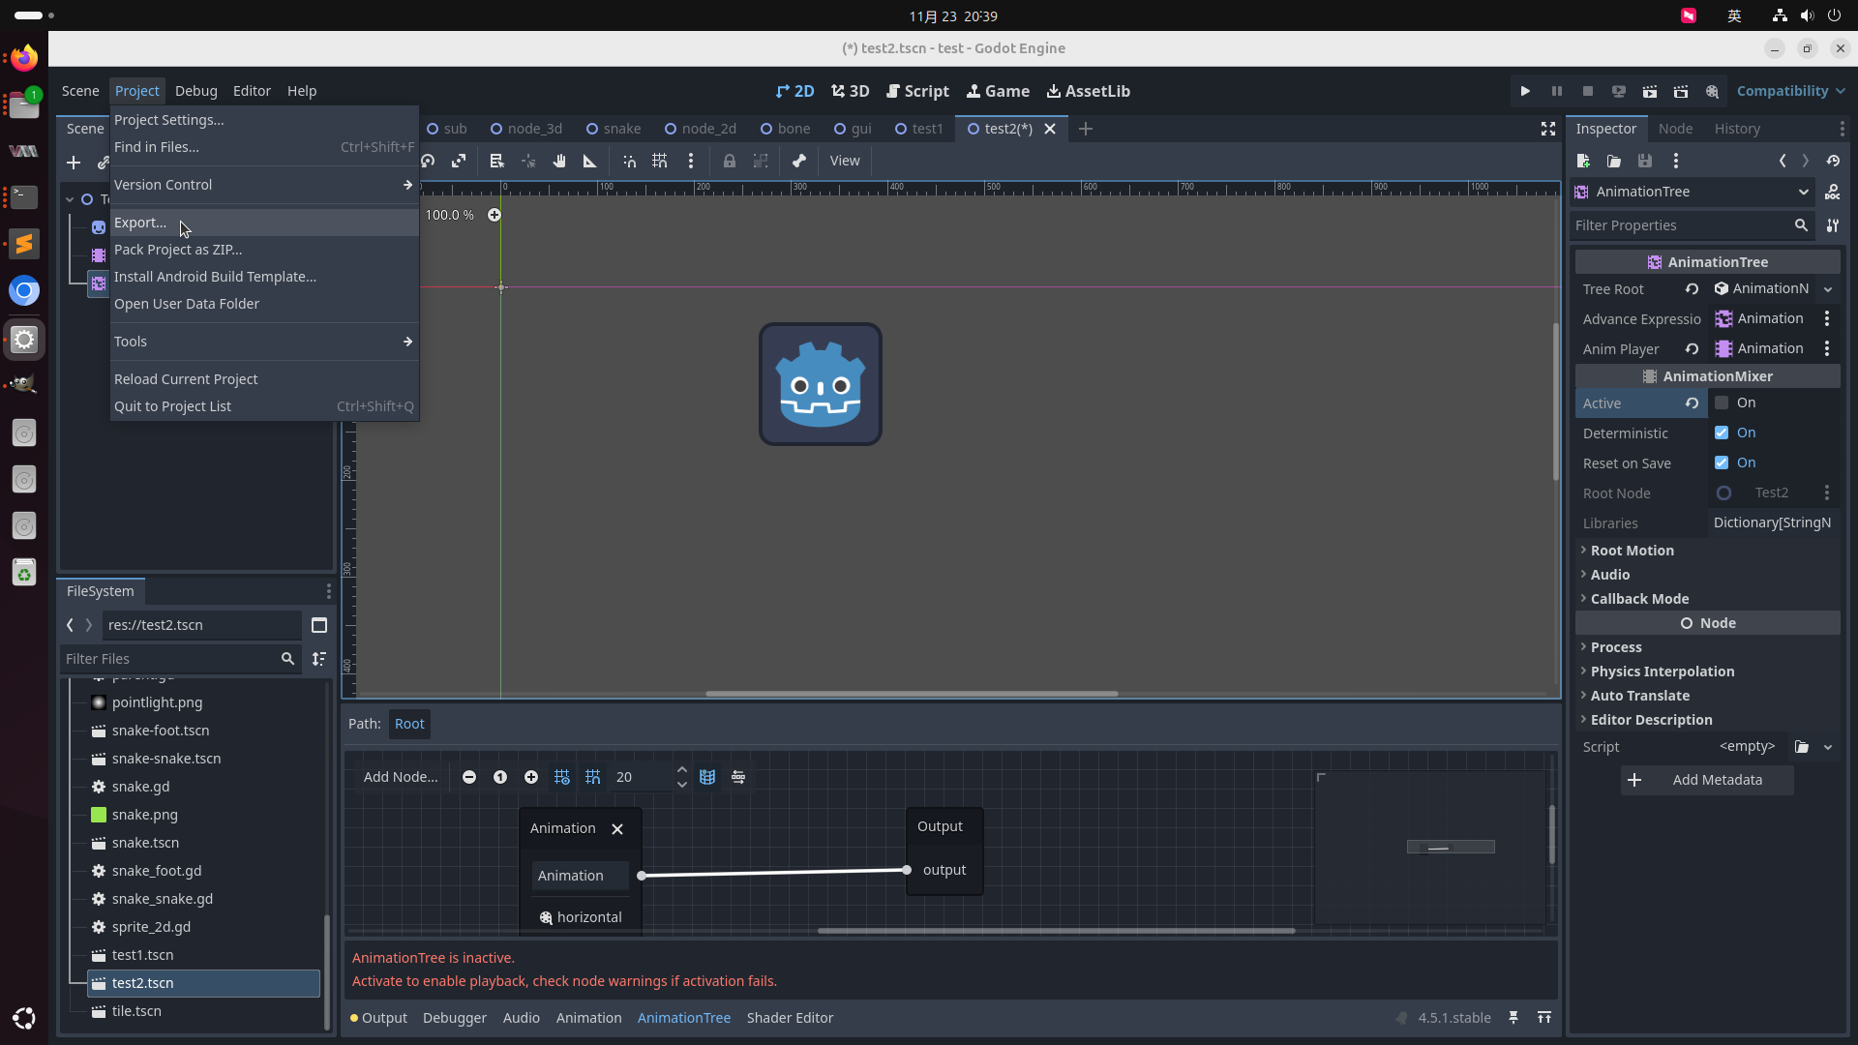
Task: Toggle the graph minimap icon
Action: pos(707,777)
